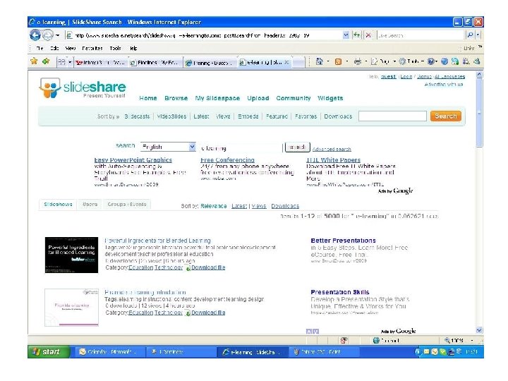The height and width of the screenshot is (381, 508).
Task: Open Easy PowerPoint Graphics ad link
Action: point(133,160)
